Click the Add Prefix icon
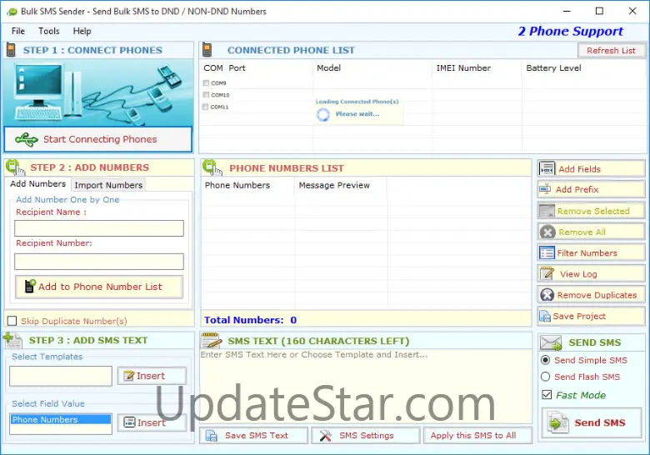Image resolution: width=650 pixels, height=455 pixels. click(545, 189)
